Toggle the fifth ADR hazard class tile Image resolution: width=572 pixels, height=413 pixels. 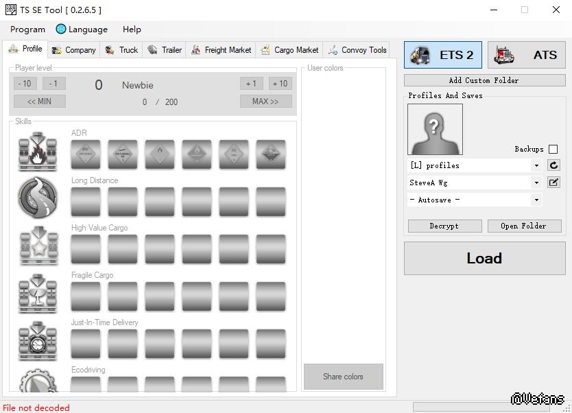(234, 154)
